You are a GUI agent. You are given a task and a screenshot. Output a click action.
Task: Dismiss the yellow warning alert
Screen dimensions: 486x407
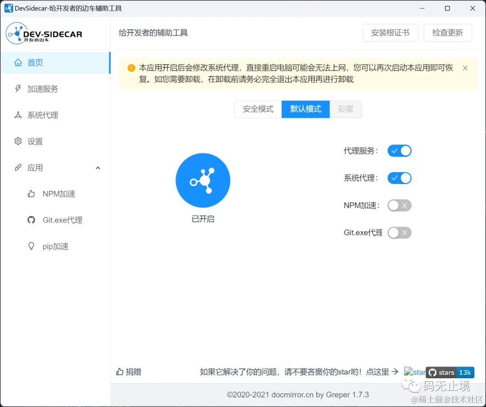coord(465,68)
